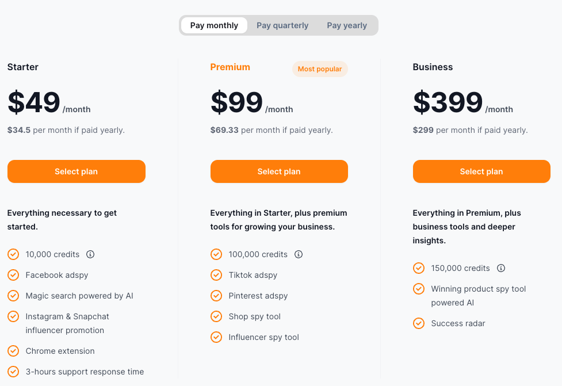Click the check next to Pinterest adspy

(x=216, y=296)
